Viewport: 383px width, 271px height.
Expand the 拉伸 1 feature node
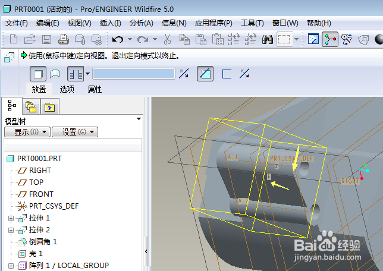[11, 218]
